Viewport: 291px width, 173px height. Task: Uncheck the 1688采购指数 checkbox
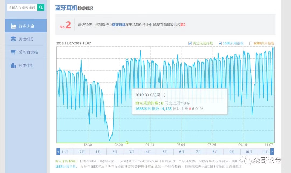coord(220,43)
